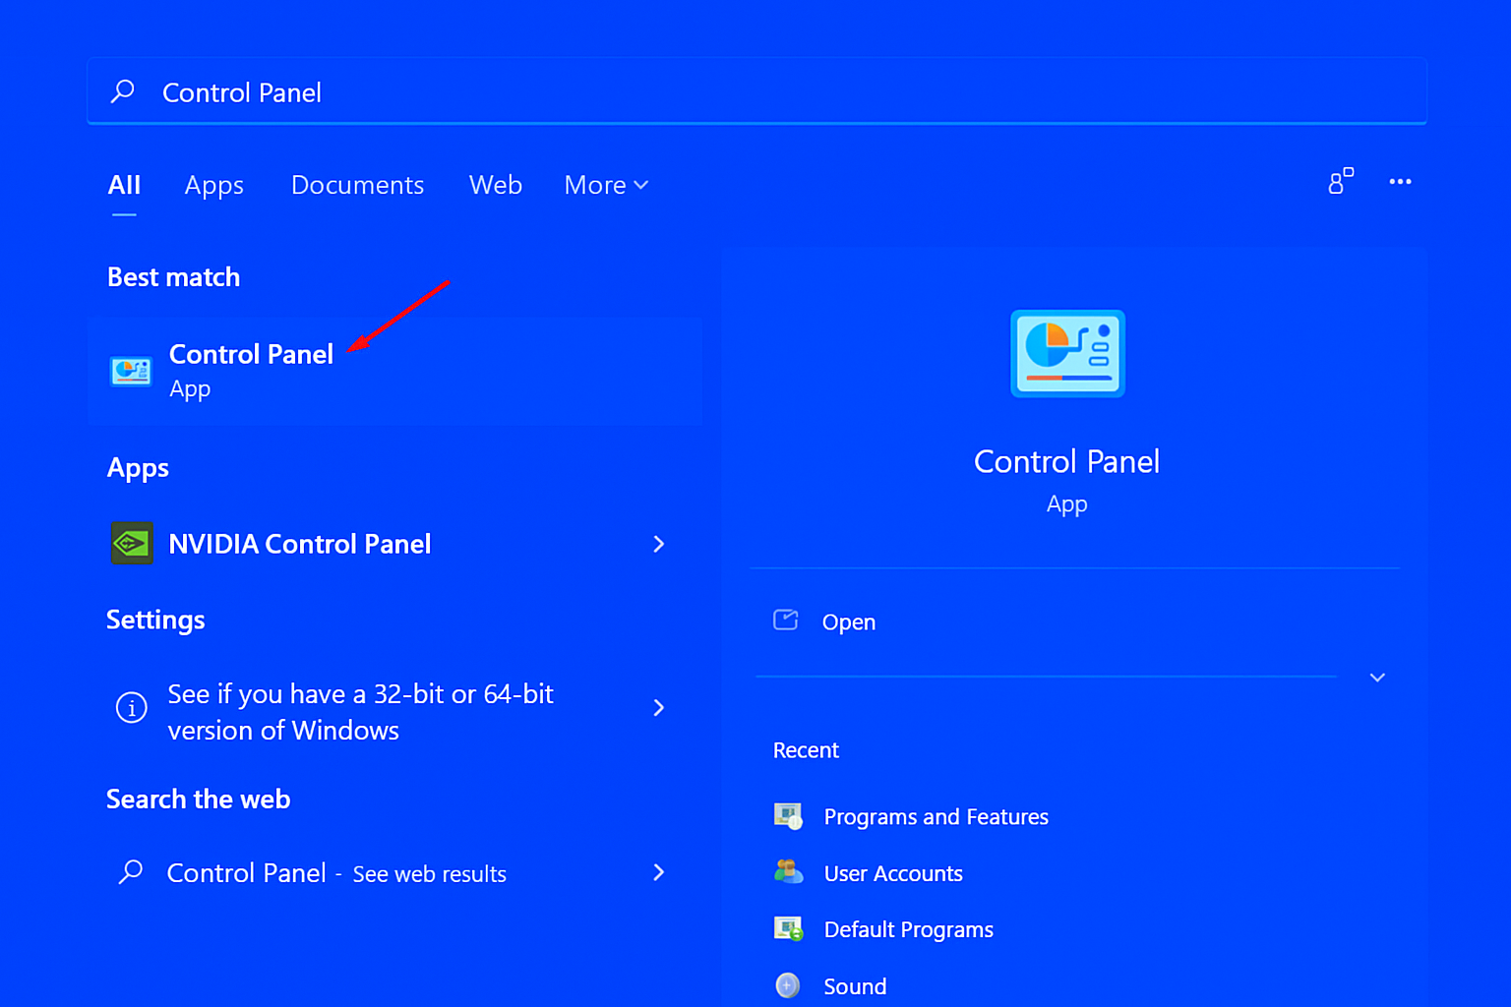The height and width of the screenshot is (1007, 1511).
Task: Click the Search the web heading
Action: point(198,799)
